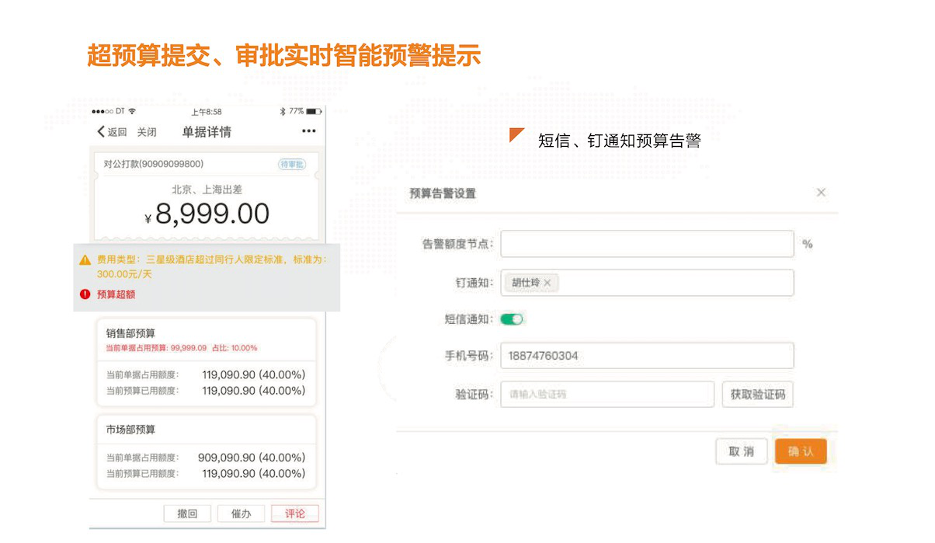The height and width of the screenshot is (543, 935).
Task: Click 催办 to send a reminder
Action: pyautogui.click(x=241, y=513)
